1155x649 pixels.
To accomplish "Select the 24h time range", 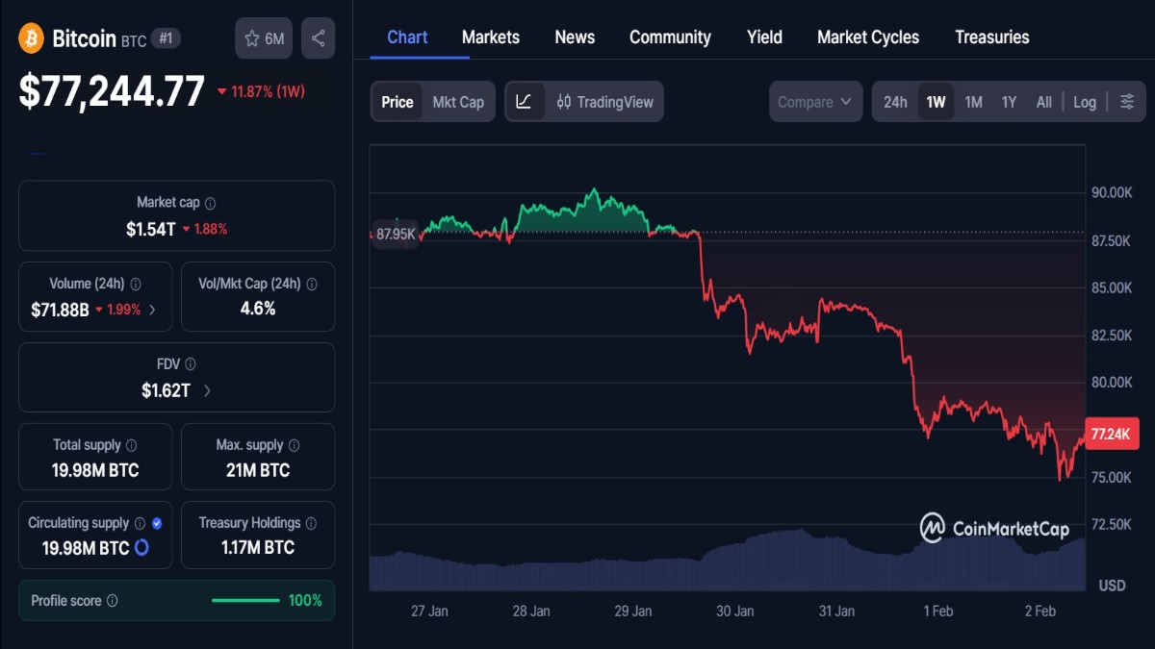I will tap(895, 102).
